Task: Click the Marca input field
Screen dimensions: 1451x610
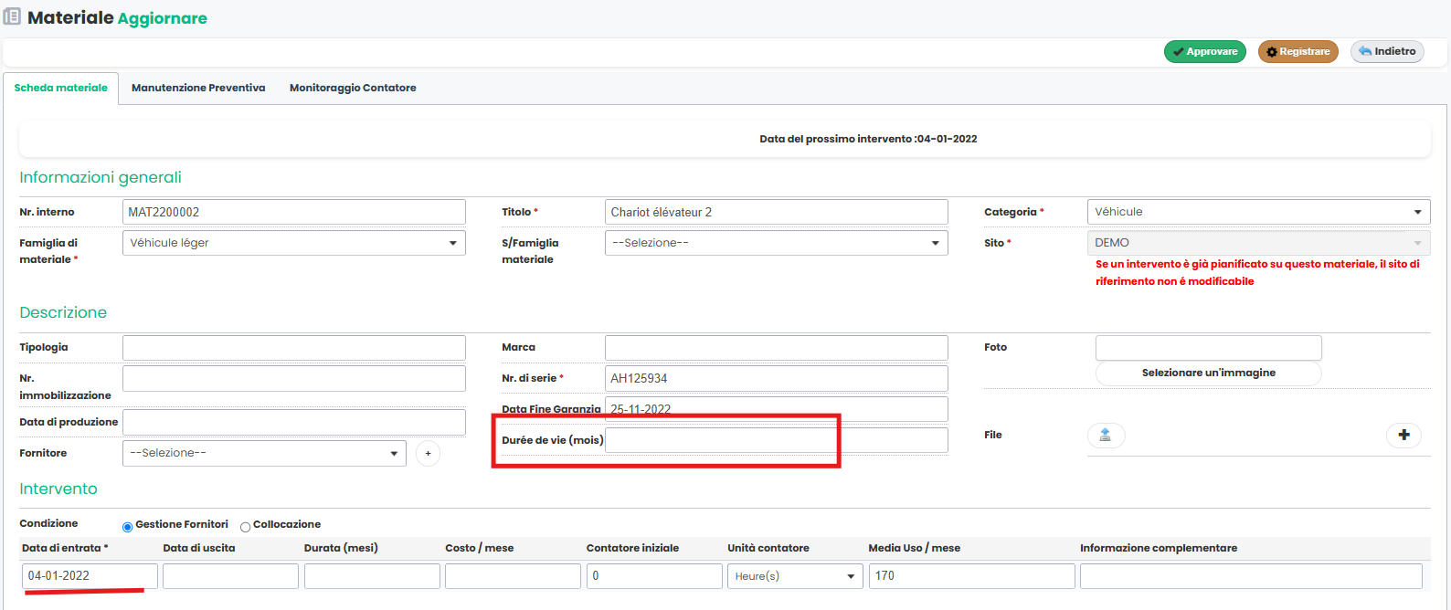Action: 776,348
